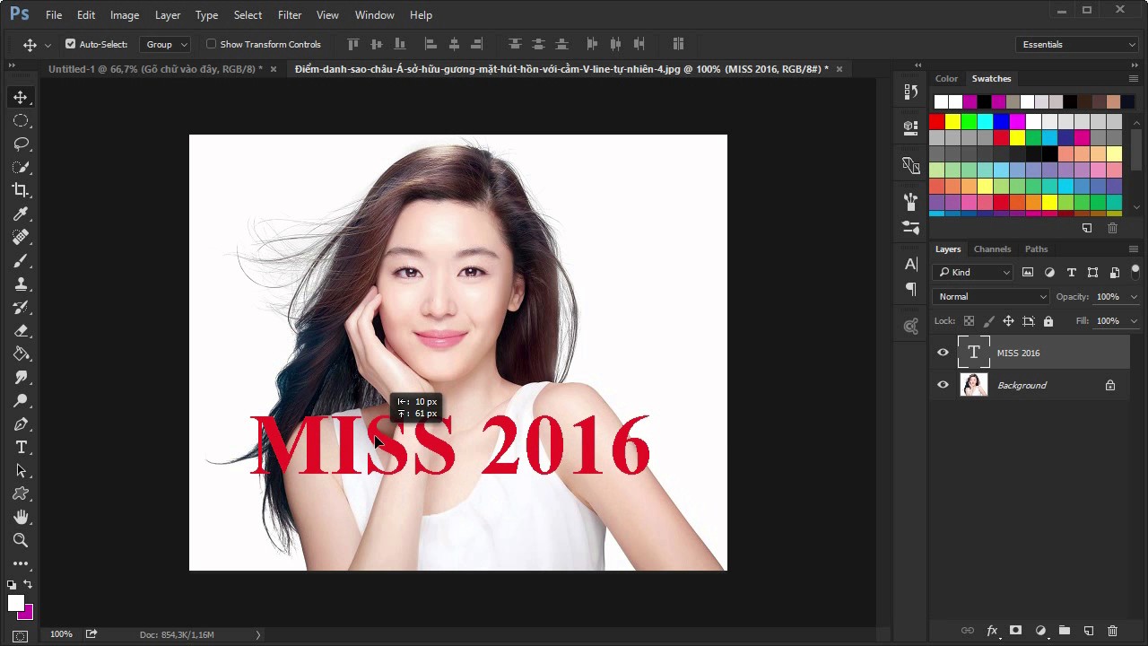Screen dimensions: 1148x646
Task: Click the delete layer trash icon
Action: click(1112, 631)
